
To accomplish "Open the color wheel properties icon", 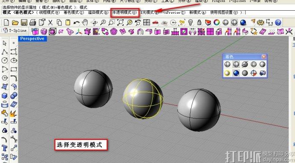I will click(216, 23).
